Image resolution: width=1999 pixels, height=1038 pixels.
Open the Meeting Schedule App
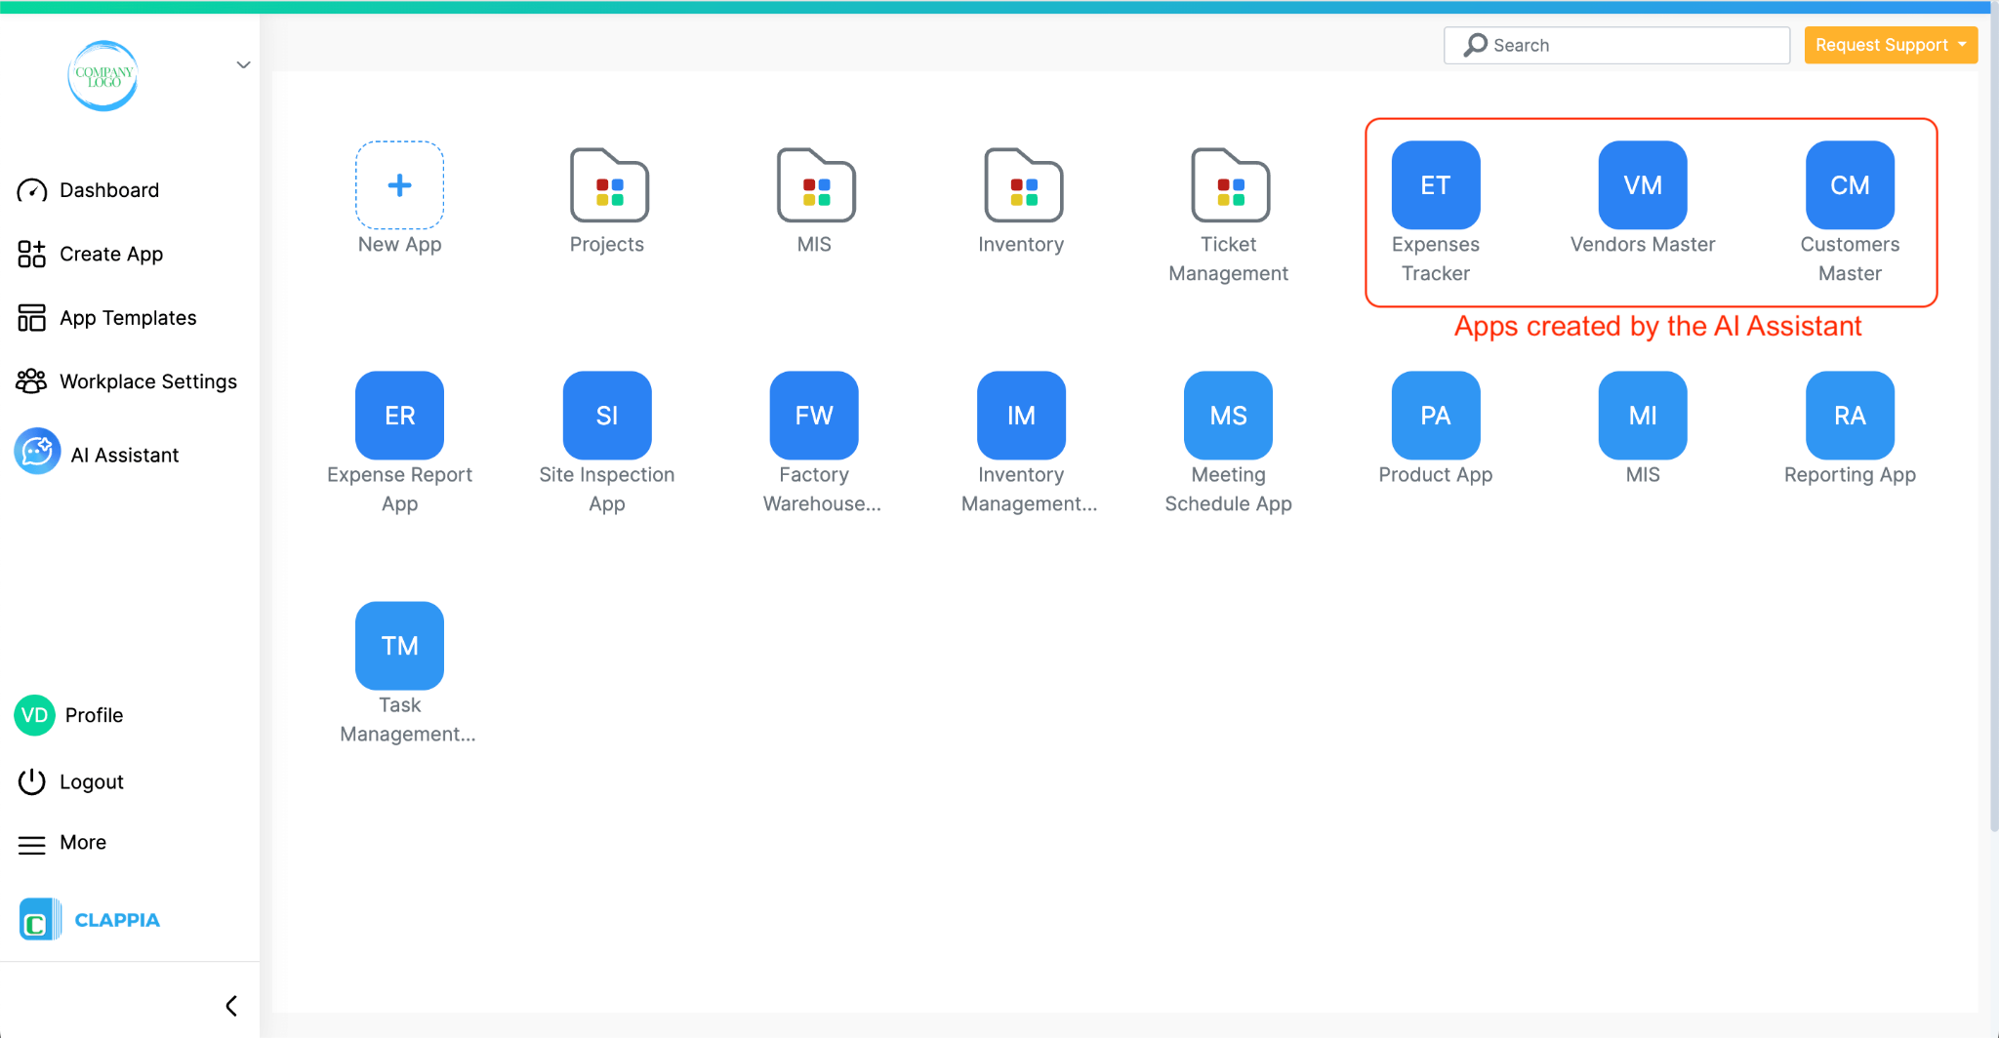pos(1227,415)
